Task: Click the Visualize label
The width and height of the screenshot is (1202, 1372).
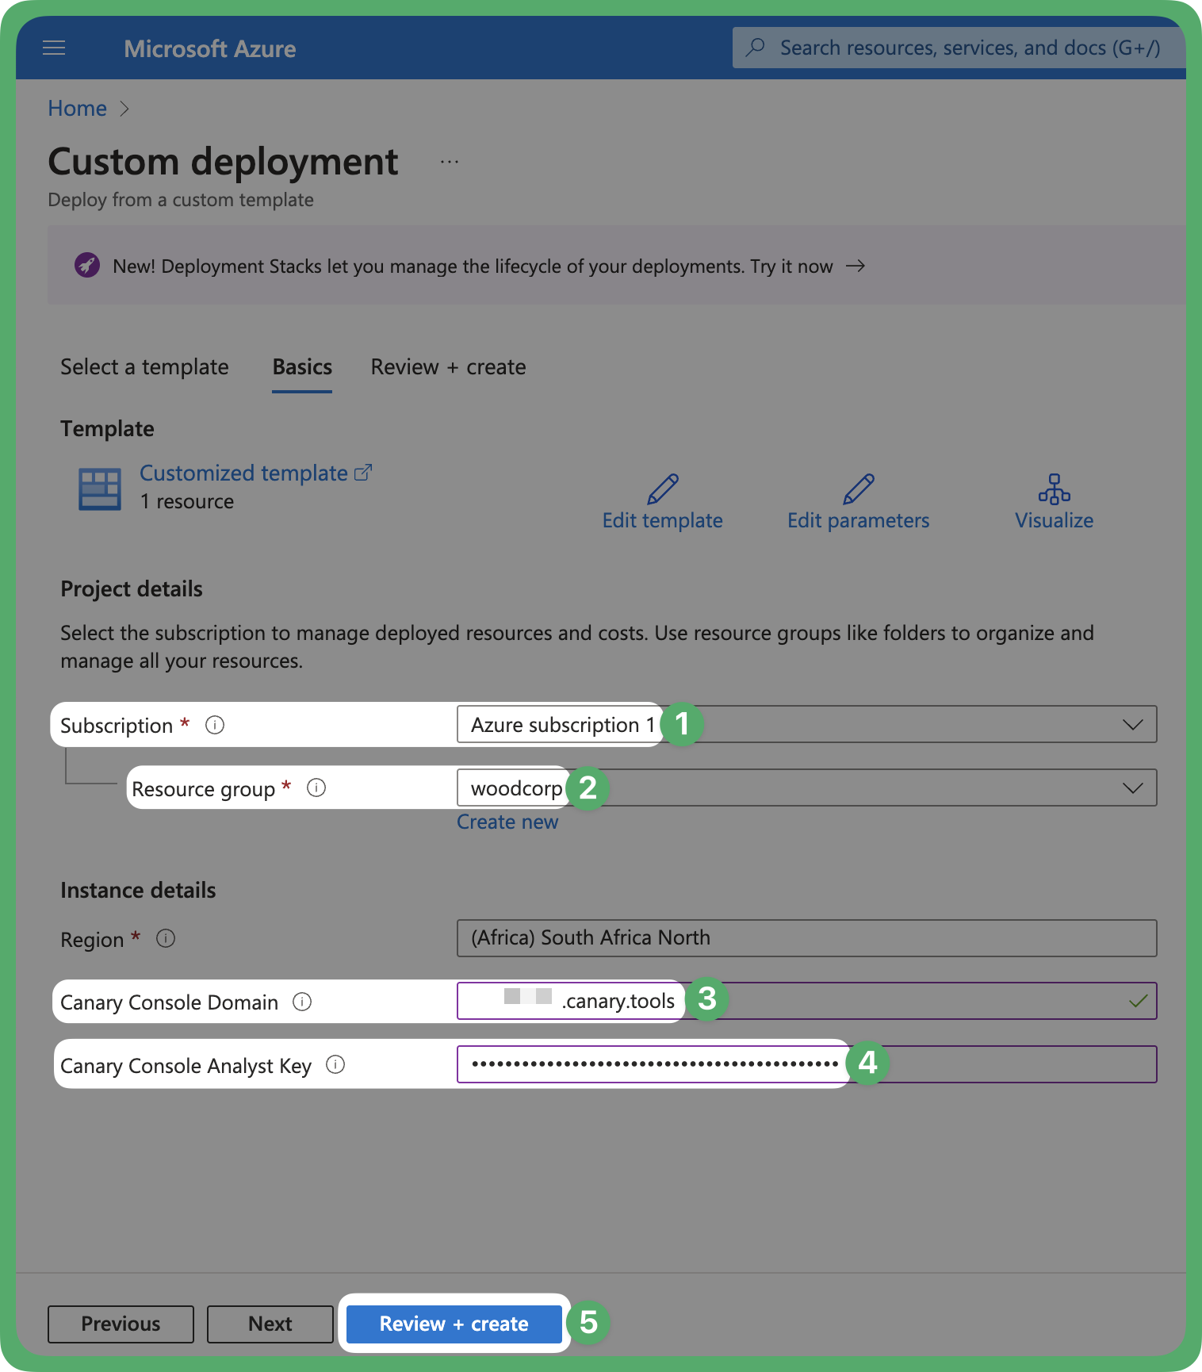Action: [x=1055, y=520]
